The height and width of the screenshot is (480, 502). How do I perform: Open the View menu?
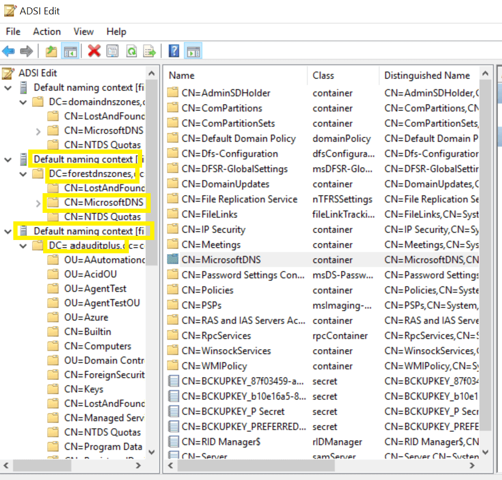click(x=84, y=32)
